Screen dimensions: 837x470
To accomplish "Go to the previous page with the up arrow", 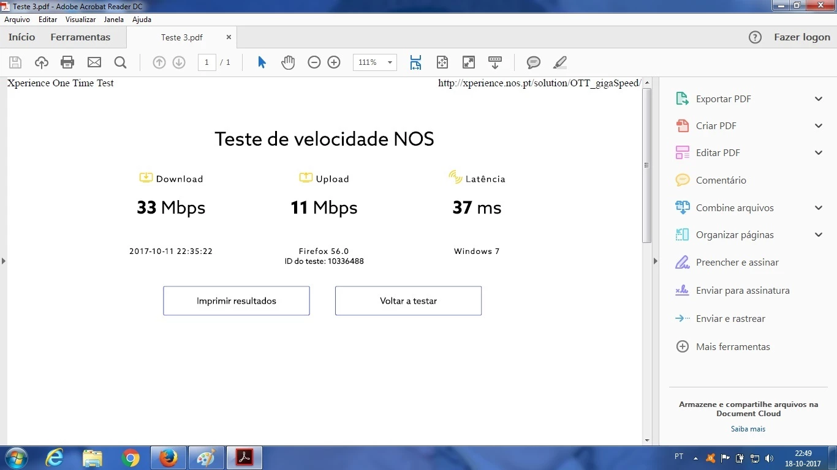I will click(x=159, y=62).
